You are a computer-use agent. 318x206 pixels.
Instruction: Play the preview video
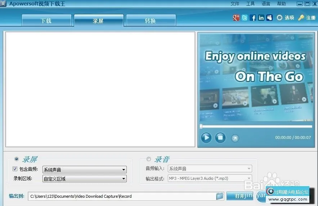tap(206, 138)
